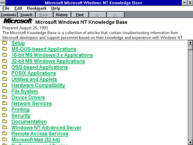This screenshot has height=145, width=193.
Task: Open the OS/2-based Applications link
Action: [40, 67]
